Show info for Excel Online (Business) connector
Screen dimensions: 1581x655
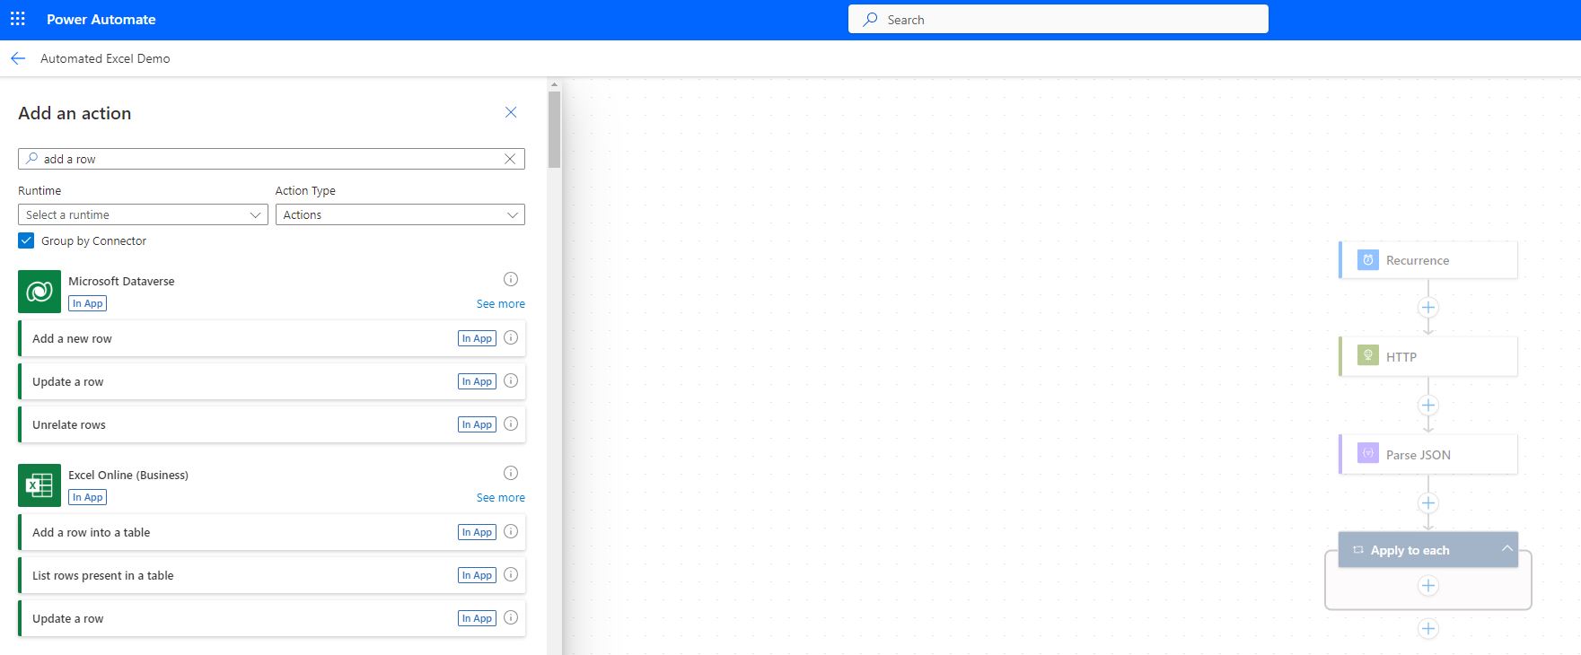point(511,473)
